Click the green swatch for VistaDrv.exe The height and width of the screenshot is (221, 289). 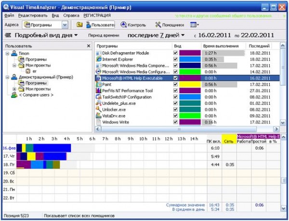click(190, 116)
